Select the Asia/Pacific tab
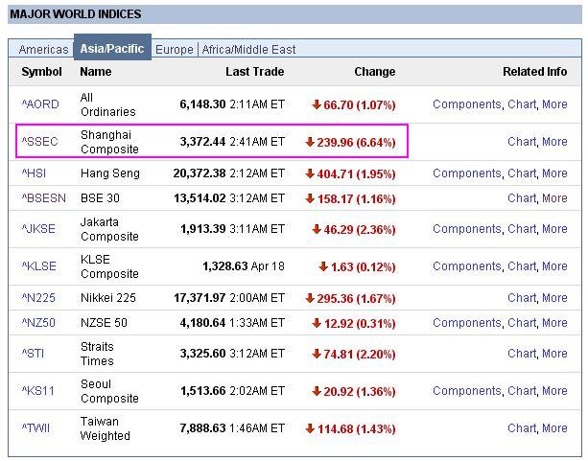This screenshot has height=461, width=588. (112, 49)
